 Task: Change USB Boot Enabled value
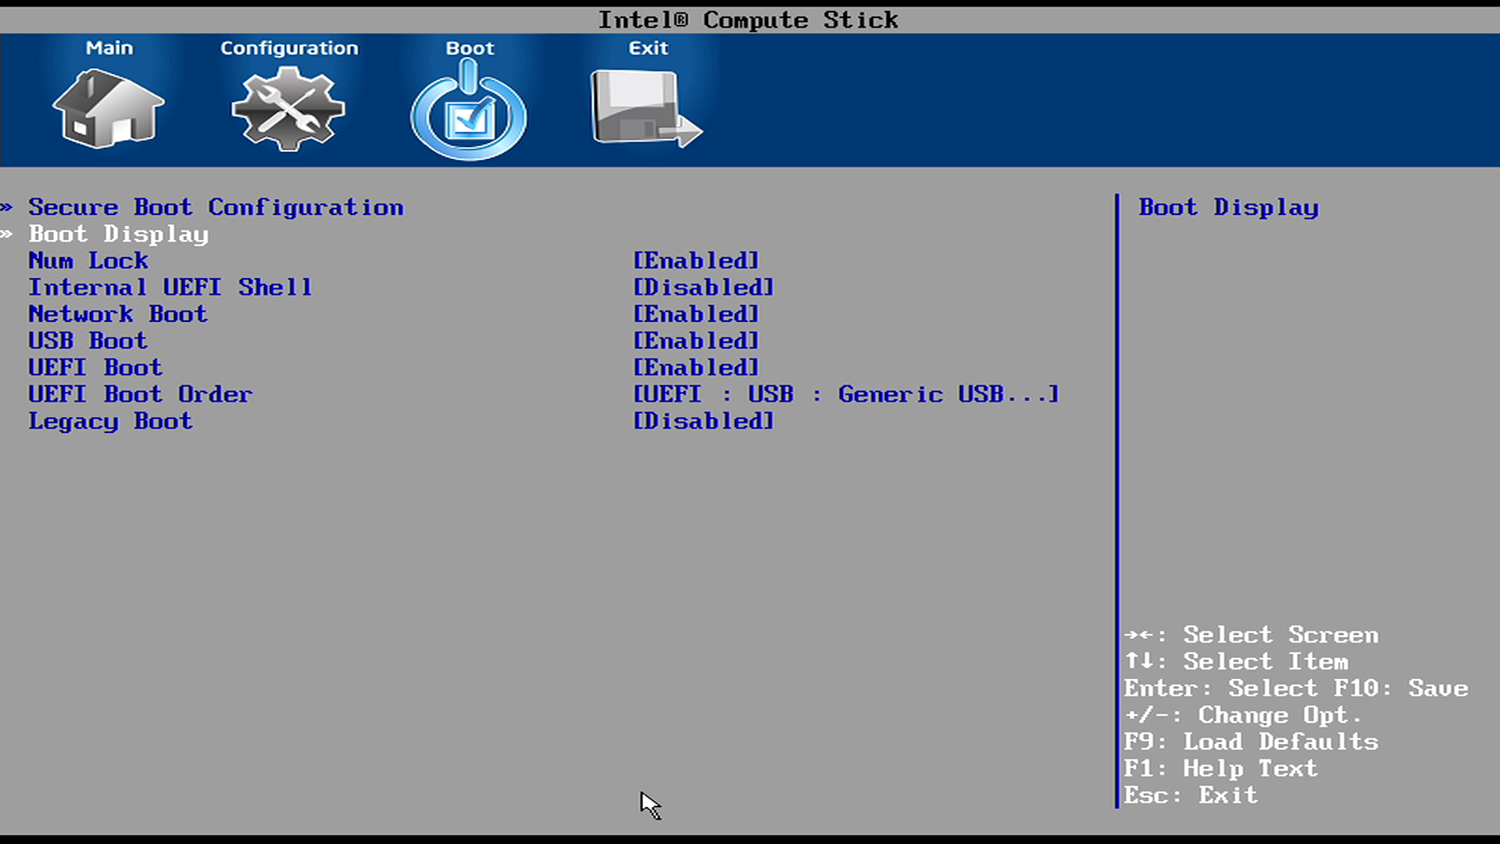click(x=695, y=341)
